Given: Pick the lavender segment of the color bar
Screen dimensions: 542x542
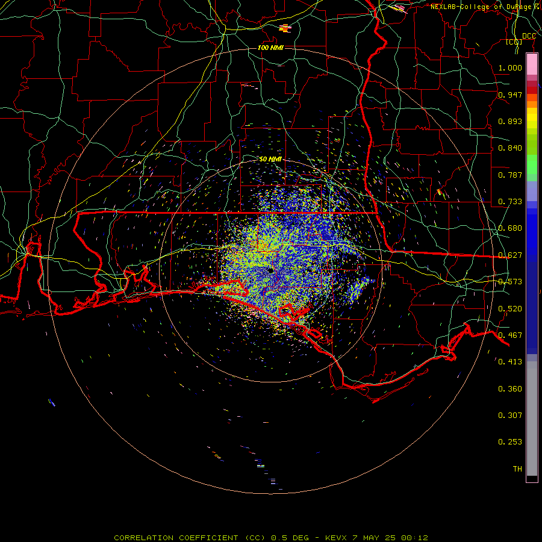Looking at the screenshot, I should point(532,191).
